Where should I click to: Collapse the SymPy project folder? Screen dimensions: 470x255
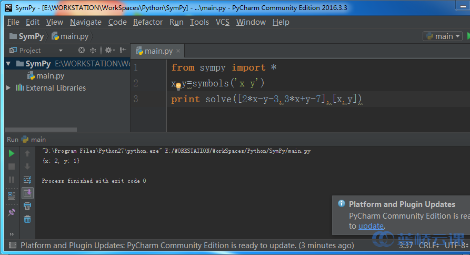click(8, 64)
